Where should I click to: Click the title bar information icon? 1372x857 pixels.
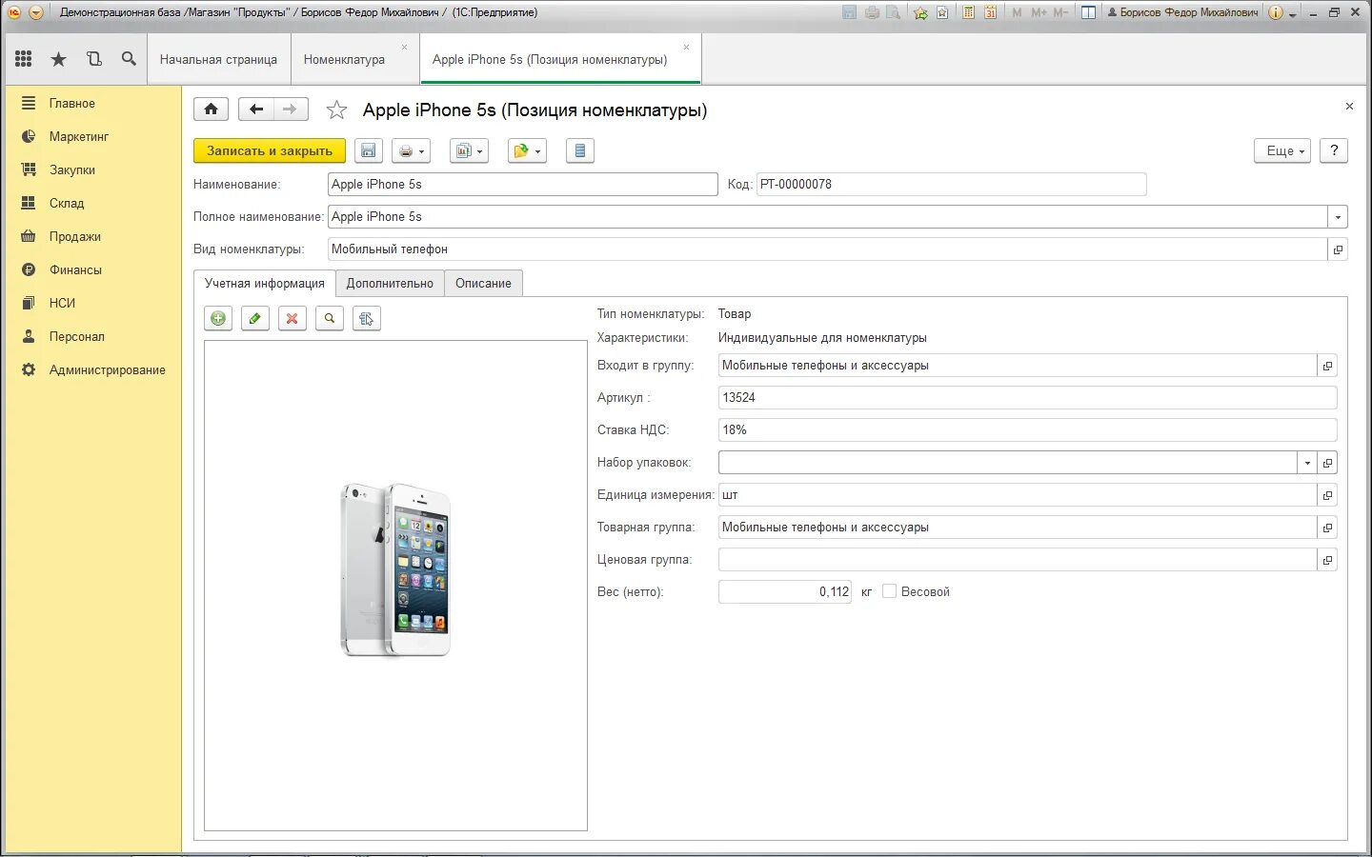[1276, 12]
